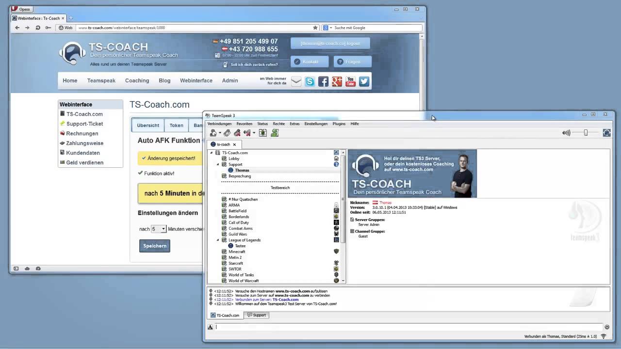
Task: Click the TeamSpeak eye subscribe toolbar icon
Action: click(x=263, y=133)
